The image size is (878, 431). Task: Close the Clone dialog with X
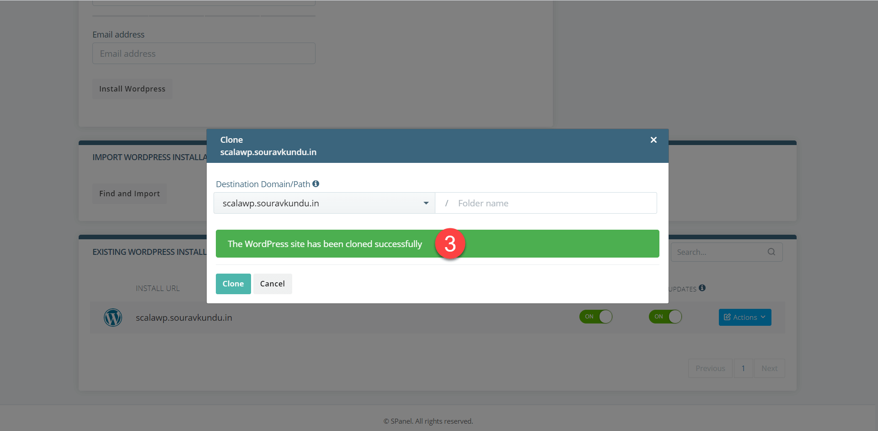653,140
